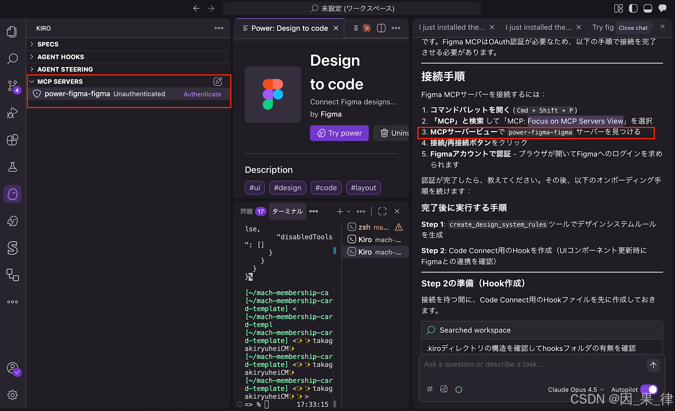This screenshot has height=411, width=675.
Task: Toggle bottom panel visibility in title bar
Action: (x=648, y=8)
